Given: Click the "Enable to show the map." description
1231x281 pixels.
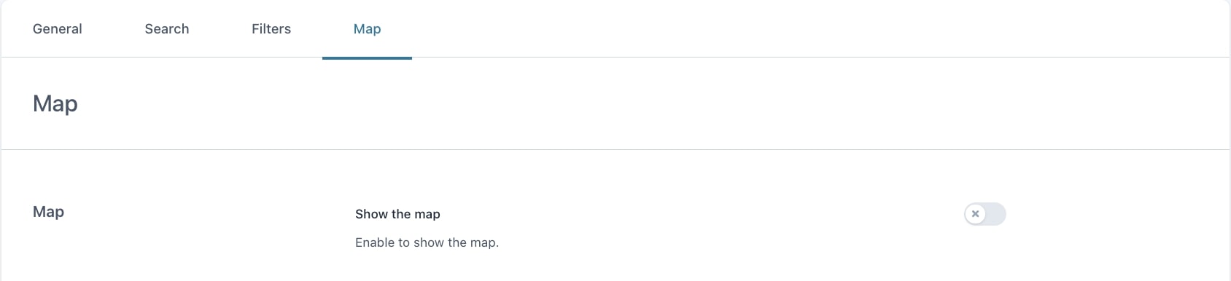Looking at the screenshot, I should pos(427,242).
